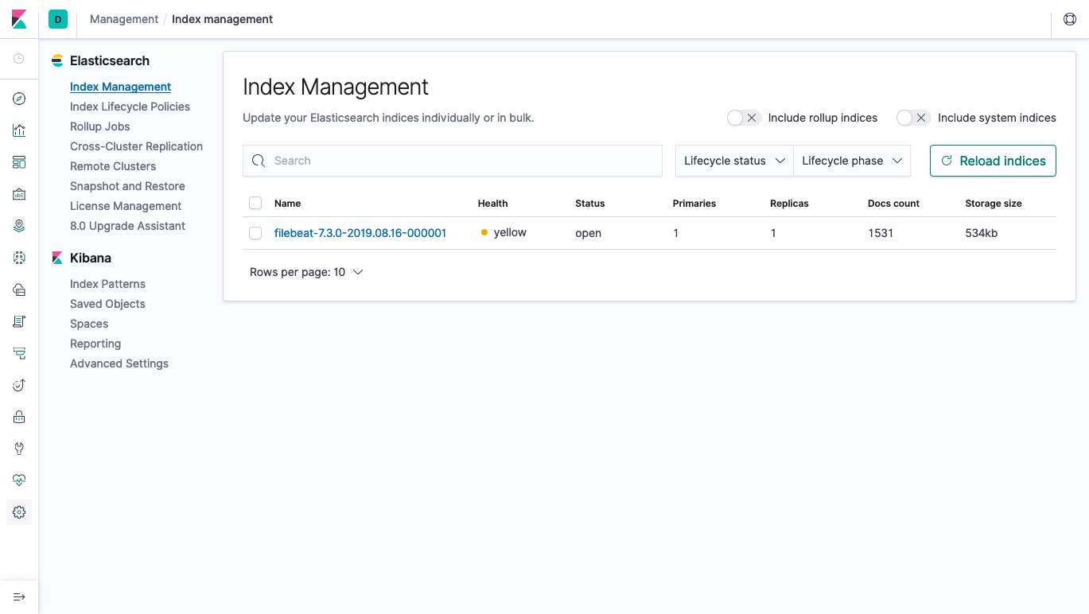Open the help icon in the header
Viewport: 1089px width, 614px height.
coord(1069,18)
